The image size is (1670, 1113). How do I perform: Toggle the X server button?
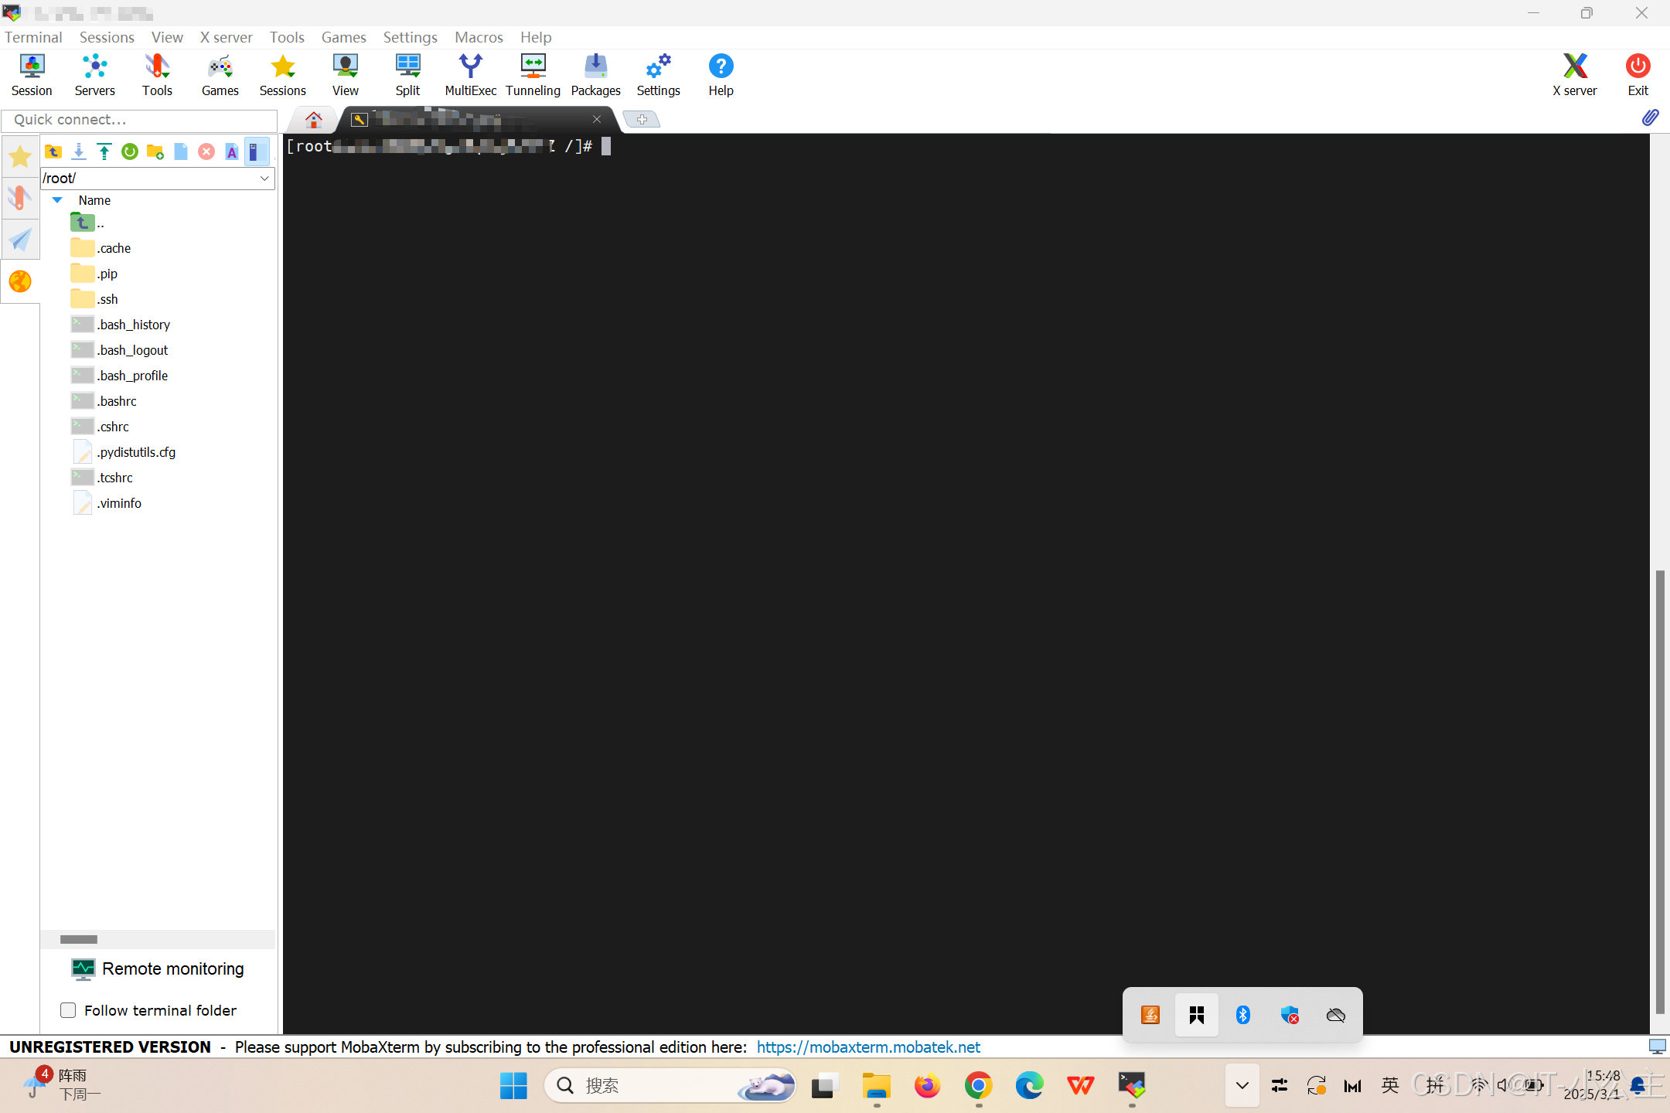[x=1574, y=75]
